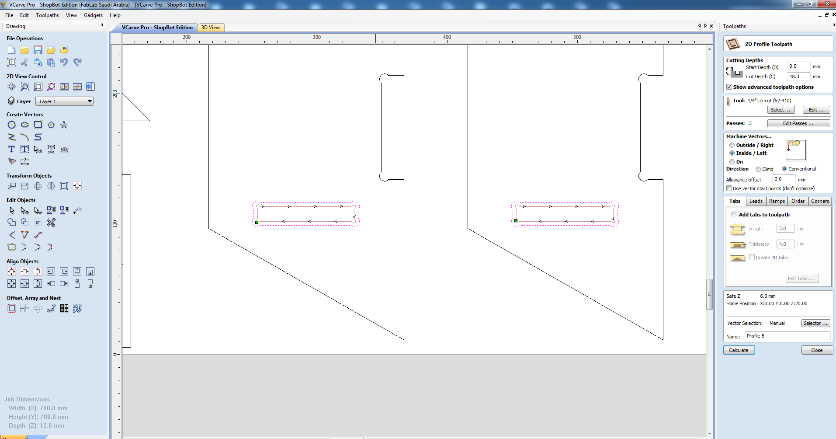This screenshot has width=836, height=439.
Task: Select the On machine vectors option
Action: [x=732, y=162]
